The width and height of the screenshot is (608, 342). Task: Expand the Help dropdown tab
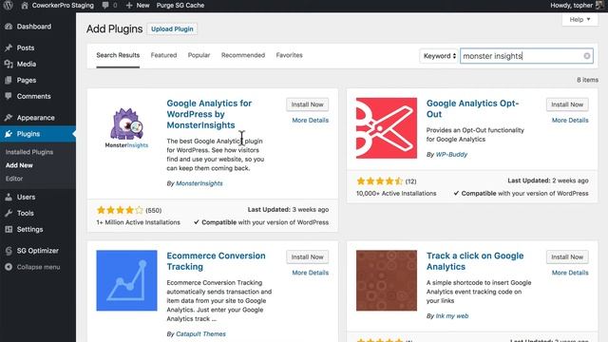tap(579, 19)
